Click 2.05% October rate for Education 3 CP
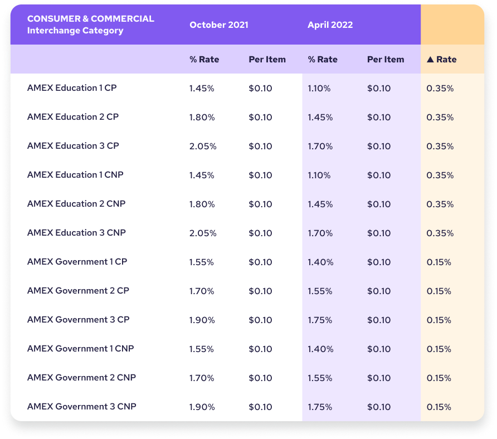 pyautogui.click(x=203, y=146)
